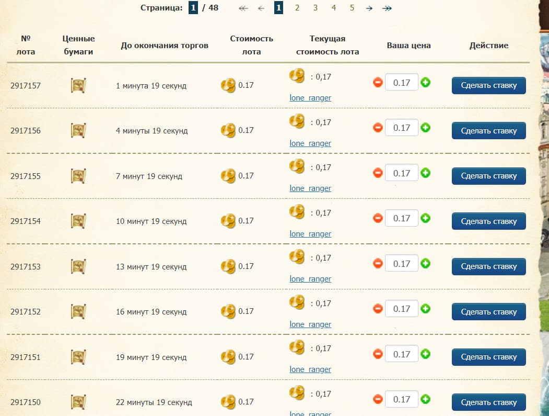The width and height of the screenshot is (549, 416).
Task: Open lone_ranger profile for lot 2917154
Action: coord(310,233)
